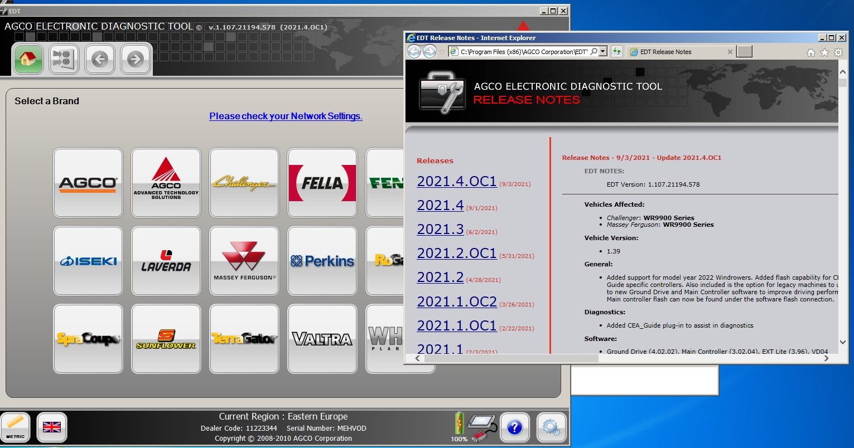Select the vehicle connection icon next to Home
Image resolution: width=854 pixels, height=448 pixels.
click(63, 59)
